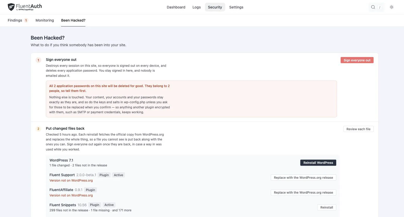Click the FluentAffiliate plugin name

pyautogui.click(x=61, y=190)
